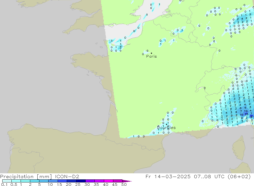This screenshot has height=186, width=254.
Task: Click the legend scale label 35
Action: (x=96, y=184)
